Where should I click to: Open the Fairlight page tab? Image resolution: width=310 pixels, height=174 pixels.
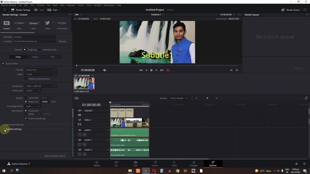point(194,164)
